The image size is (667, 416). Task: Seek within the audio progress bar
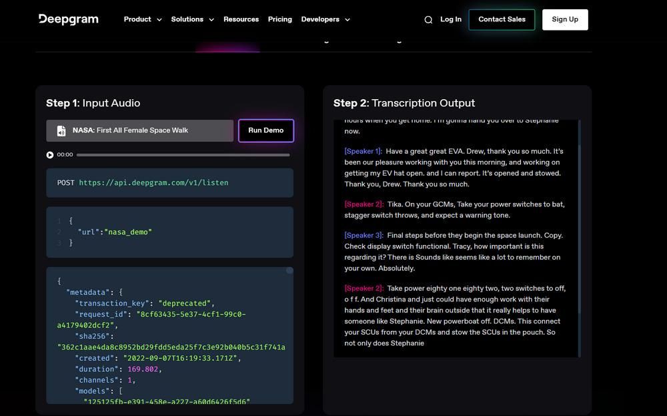183,155
